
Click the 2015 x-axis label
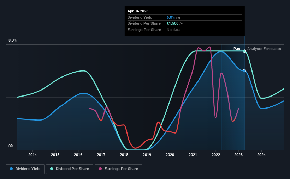click(55, 155)
